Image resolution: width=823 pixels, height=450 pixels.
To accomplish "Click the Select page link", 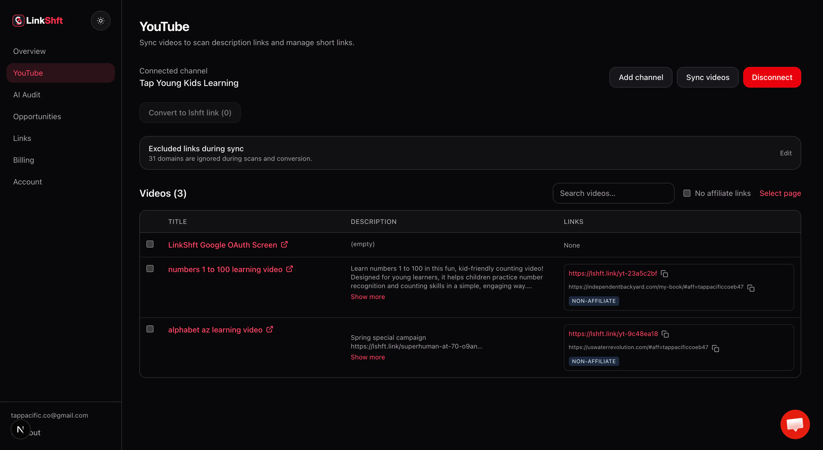I will pyautogui.click(x=780, y=193).
